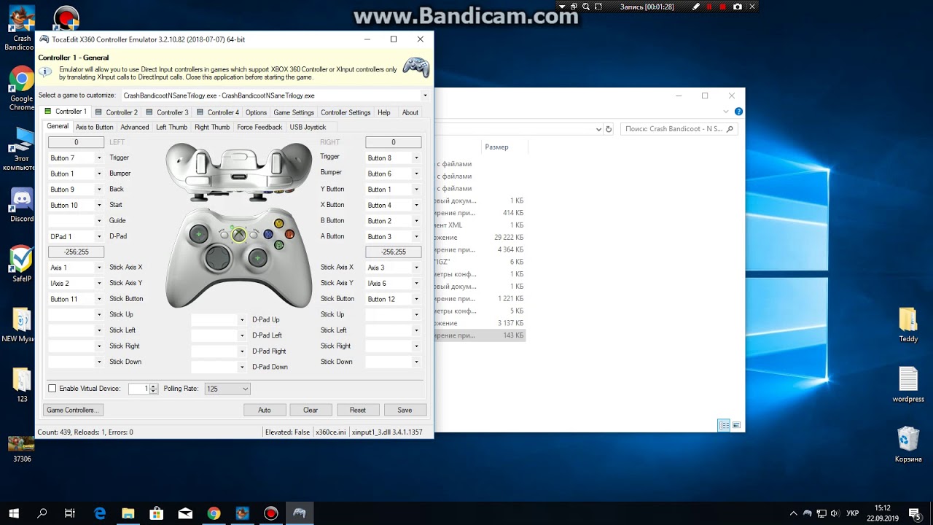Screen dimensions: 933x525
Task: Open the Controller Settings tab
Action: (x=346, y=112)
